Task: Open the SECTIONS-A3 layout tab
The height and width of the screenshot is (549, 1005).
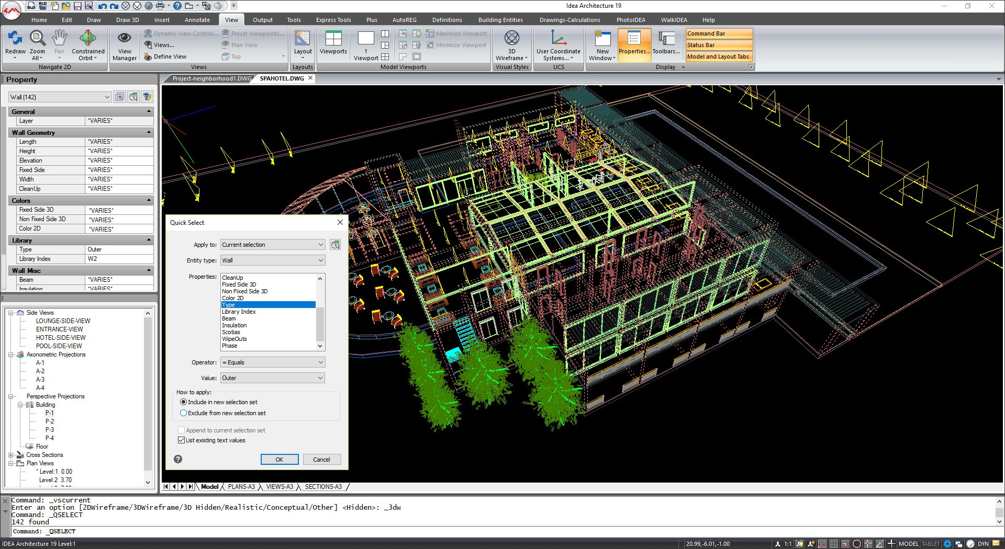Action: 323,487
